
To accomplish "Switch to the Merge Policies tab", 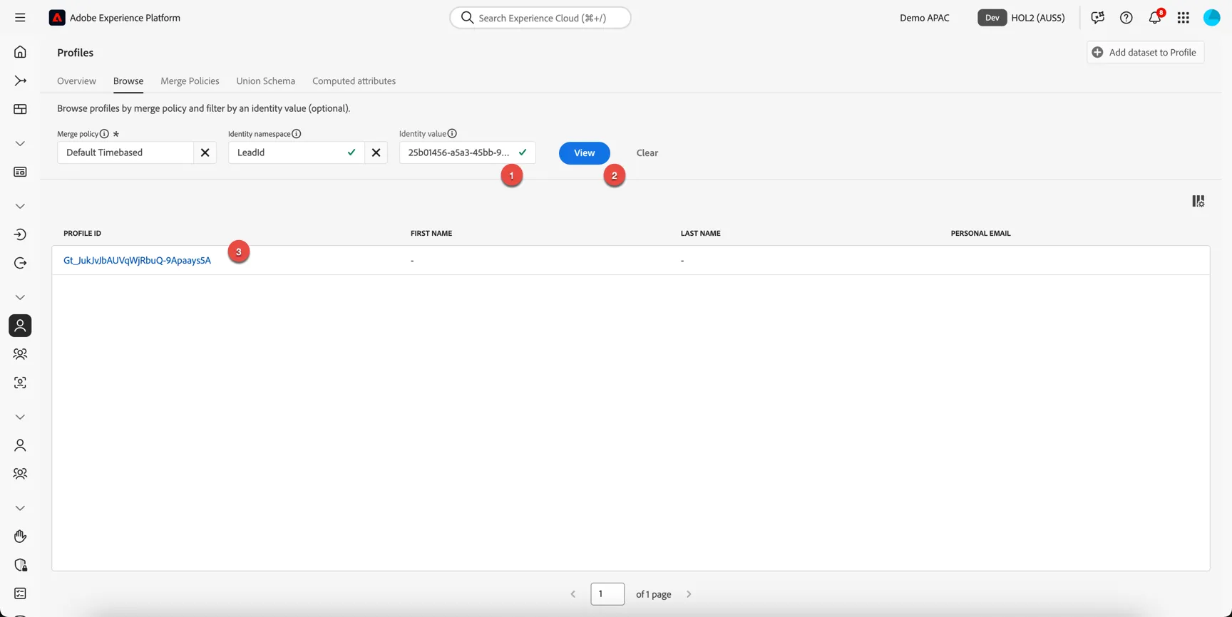I will click(x=190, y=81).
